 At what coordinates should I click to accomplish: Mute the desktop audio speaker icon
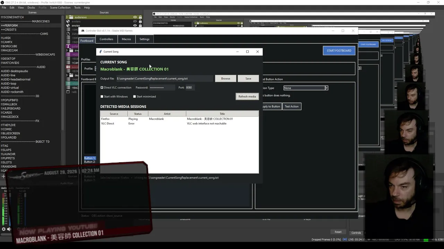[x=9, y=229]
